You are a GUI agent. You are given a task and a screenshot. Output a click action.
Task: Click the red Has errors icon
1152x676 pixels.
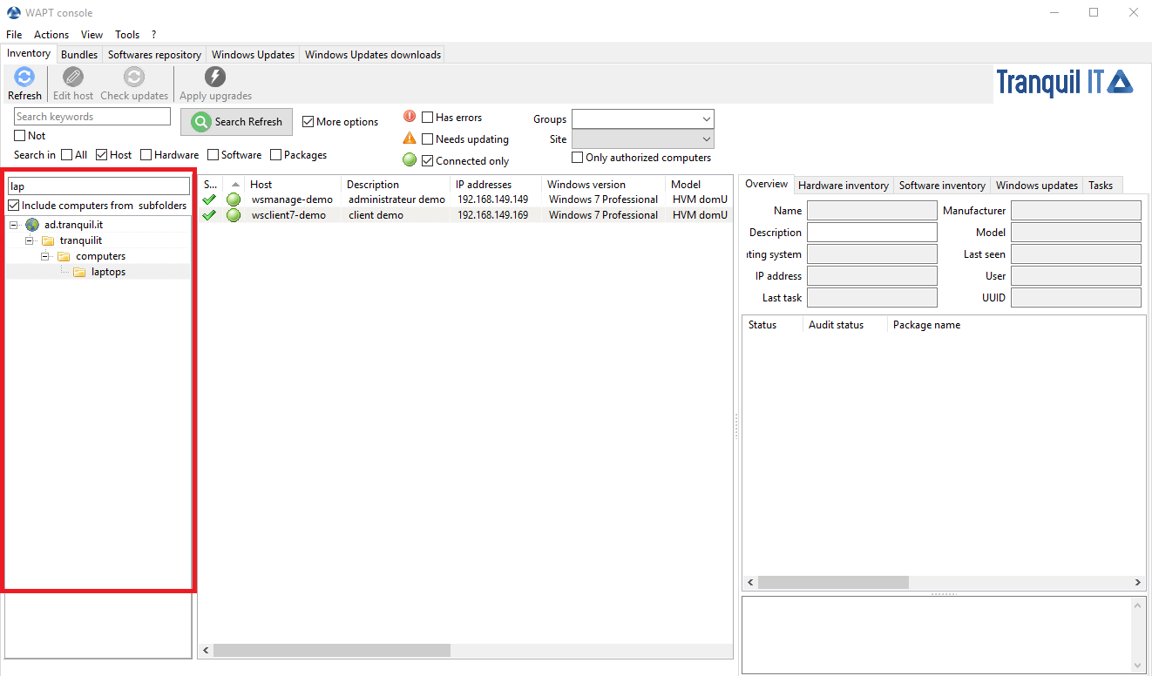410,117
